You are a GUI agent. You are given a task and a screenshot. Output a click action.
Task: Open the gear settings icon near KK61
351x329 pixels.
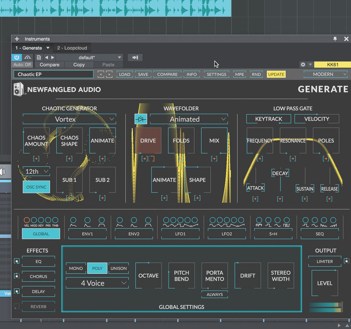(x=303, y=65)
